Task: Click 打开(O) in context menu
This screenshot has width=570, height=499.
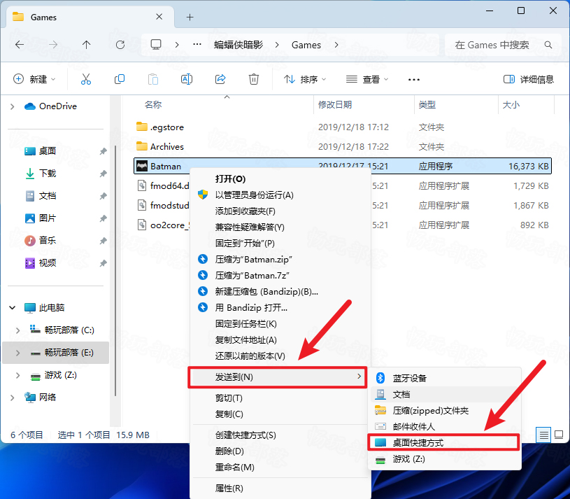Action: [280, 179]
